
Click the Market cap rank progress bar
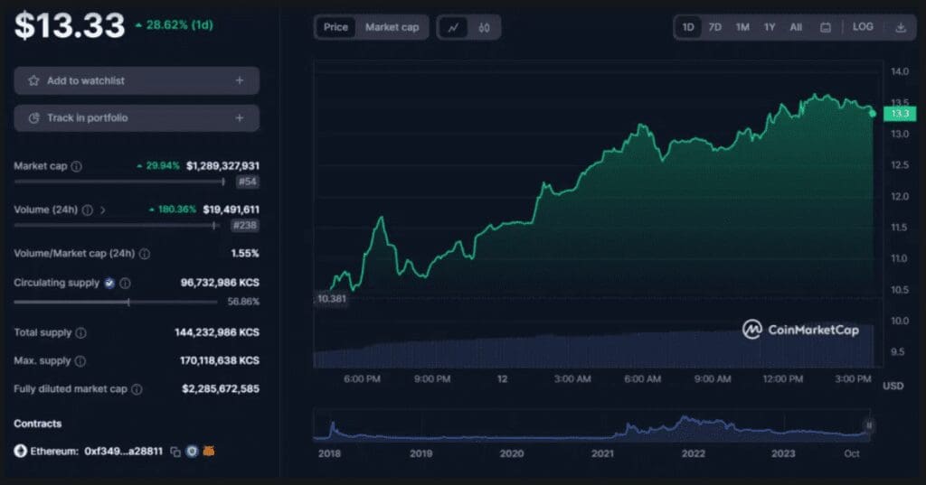coord(120,182)
